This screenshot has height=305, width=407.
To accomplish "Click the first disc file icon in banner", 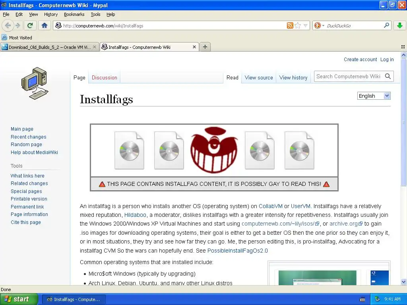I will point(129,151).
